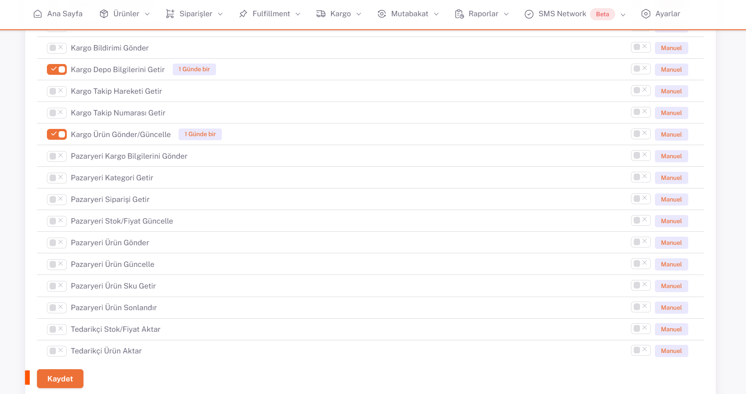This screenshot has height=394, width=746.
Task: Click the Siparişler cart icon
Action: click(x=170, y=14)
